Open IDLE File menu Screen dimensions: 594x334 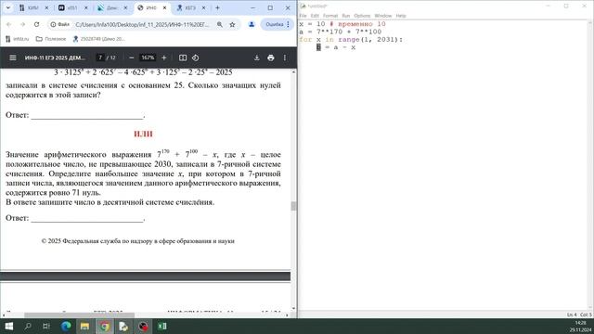point(303,16)
